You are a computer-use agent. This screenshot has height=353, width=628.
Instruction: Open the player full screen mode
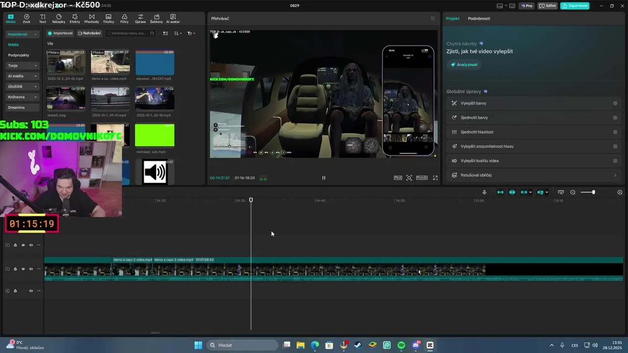[435, 178]
